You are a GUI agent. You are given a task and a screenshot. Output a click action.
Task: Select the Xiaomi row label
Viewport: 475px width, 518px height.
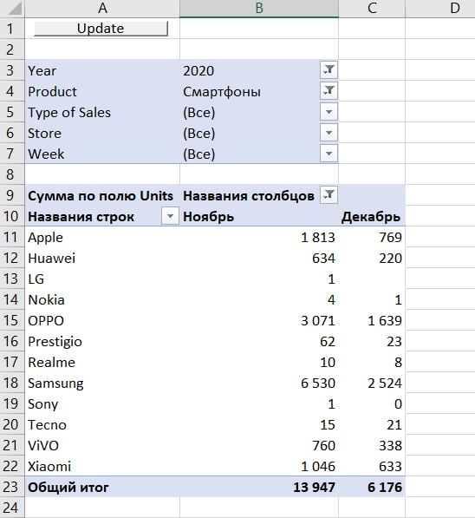(x=102, y=466)
